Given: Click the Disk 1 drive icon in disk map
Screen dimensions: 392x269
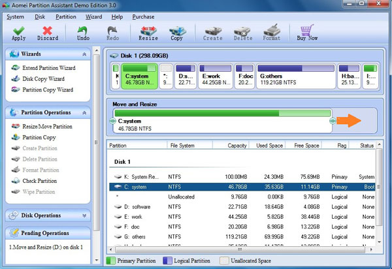Looking at the screenshot, I should (x=114, y=55).
